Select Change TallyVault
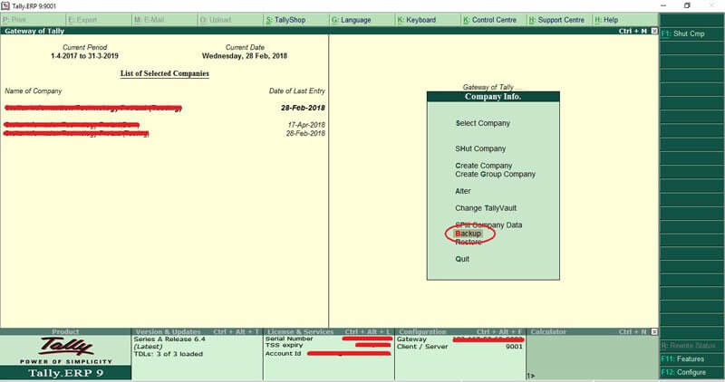This screenshot has height=382, width=725. [x=486, y=208]
